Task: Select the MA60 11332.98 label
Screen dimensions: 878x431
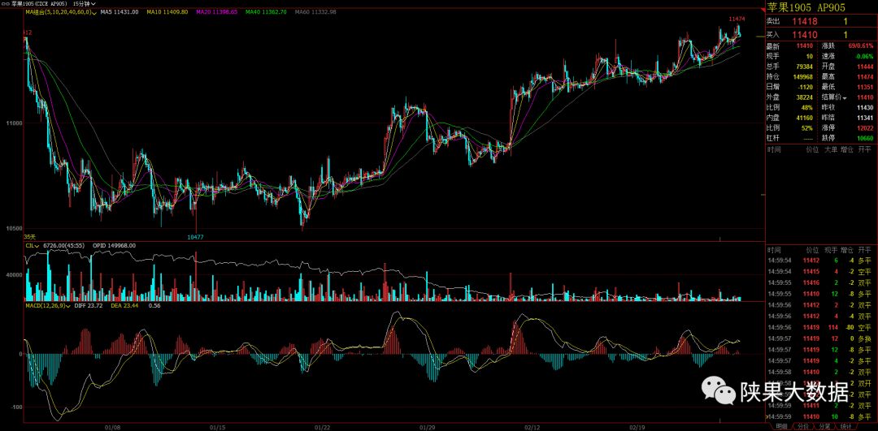Action: coord(315,11)
